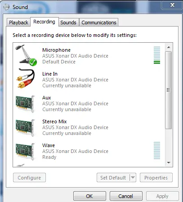Viewport: 183px width, 202px height.
Task: Select the Aux sound card icon
Action: click(x=25, y=104)
